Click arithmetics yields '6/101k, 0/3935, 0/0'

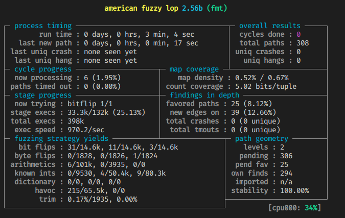coord(106,164)
